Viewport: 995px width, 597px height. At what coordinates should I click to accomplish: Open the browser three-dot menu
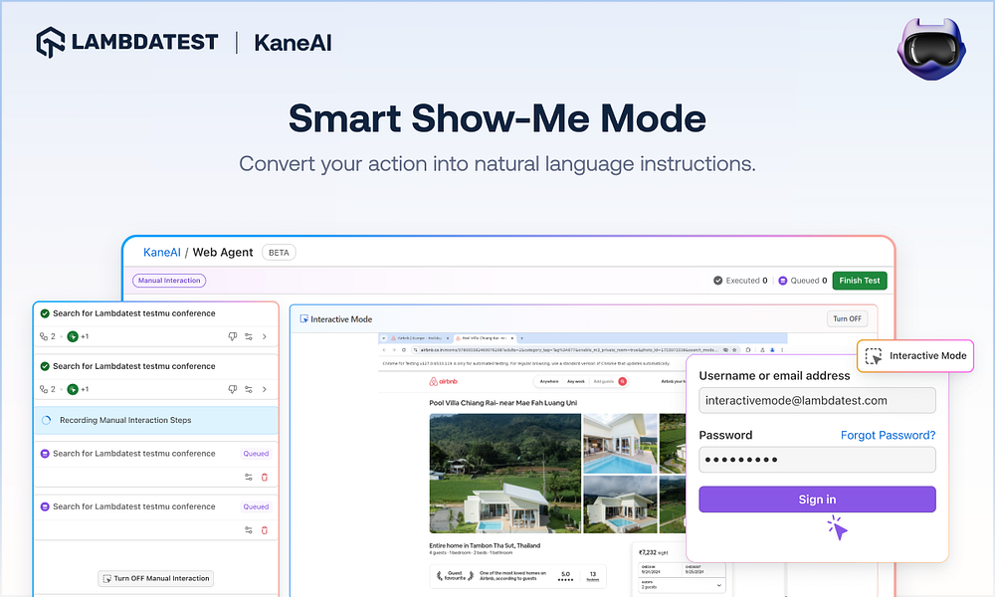[782, 349]
